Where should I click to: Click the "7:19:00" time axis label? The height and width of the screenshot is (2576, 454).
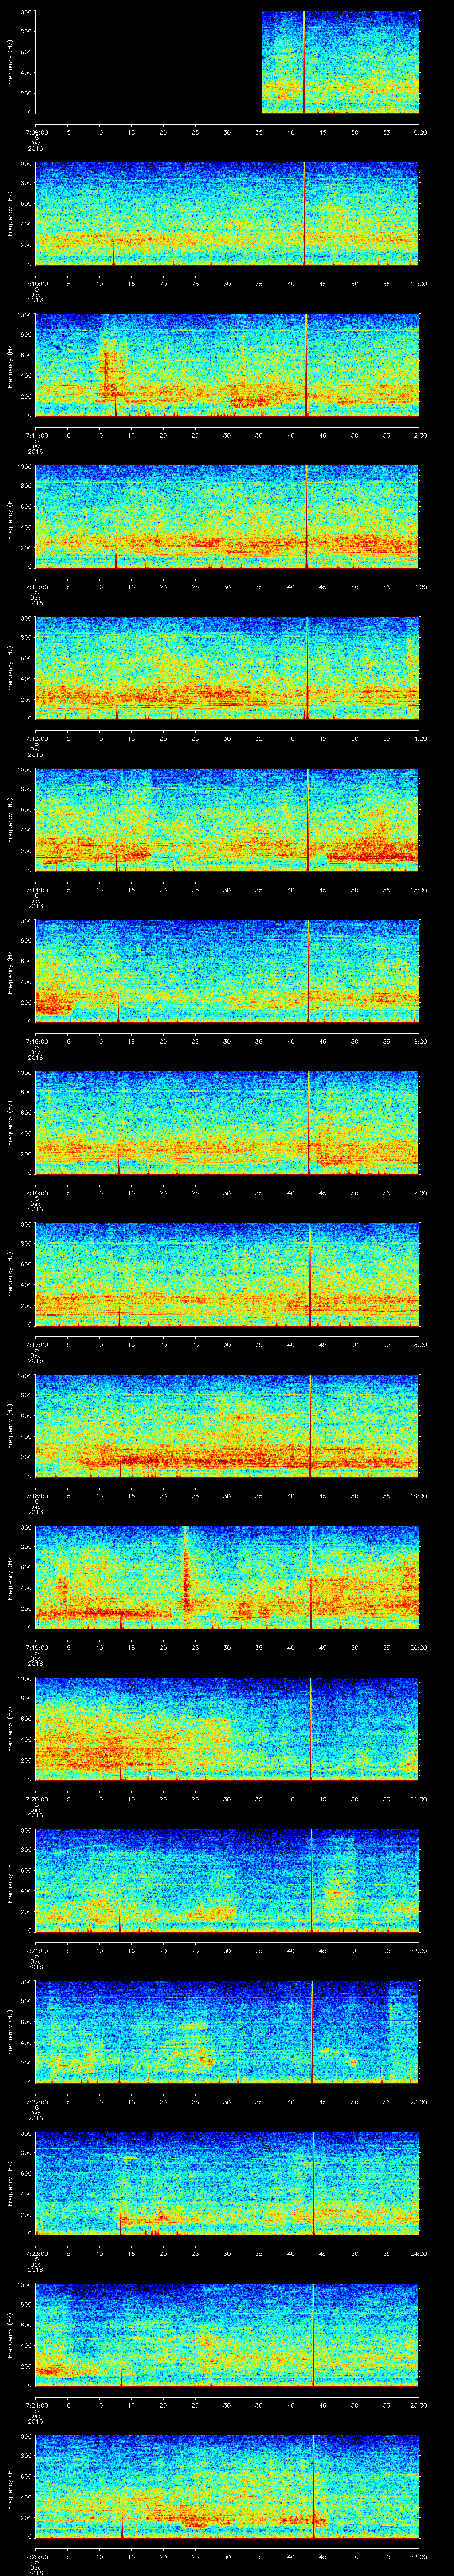pos(36,1647)
